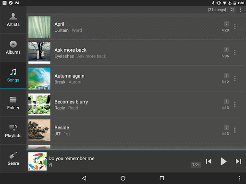This screenshot has height=184, width=246.
Task: Skip to the next track
Action: pos(238,161)
